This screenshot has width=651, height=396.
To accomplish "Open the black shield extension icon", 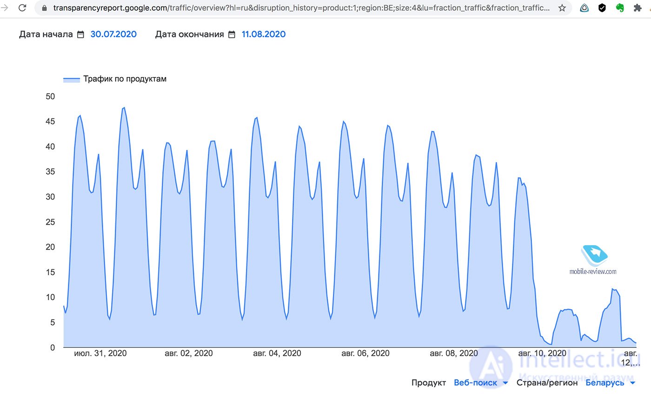I will [x=602, y=8].
